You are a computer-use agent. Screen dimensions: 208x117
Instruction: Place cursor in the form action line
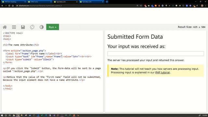24,51
